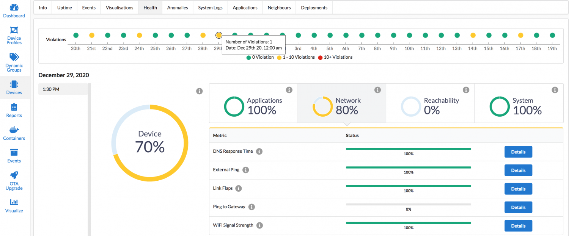Click the Device 70% donut chart
The height and width of the screenshot is (236, 569).
coord(150,143)
